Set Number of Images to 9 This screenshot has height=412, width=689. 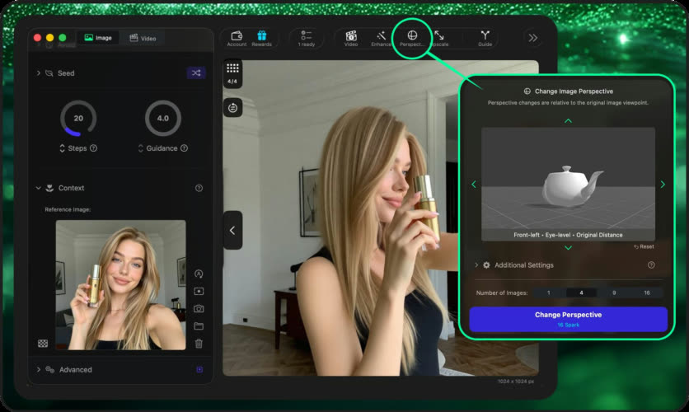click(614, 293)
